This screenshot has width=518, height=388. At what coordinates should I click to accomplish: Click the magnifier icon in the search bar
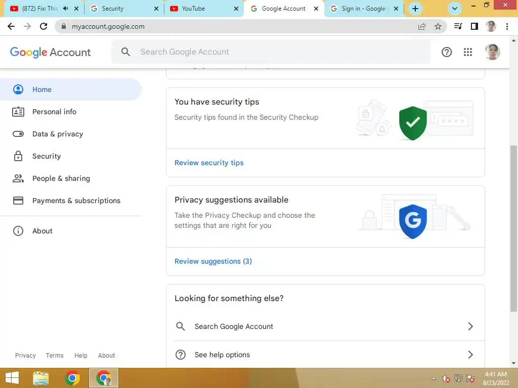click(125, 52)
